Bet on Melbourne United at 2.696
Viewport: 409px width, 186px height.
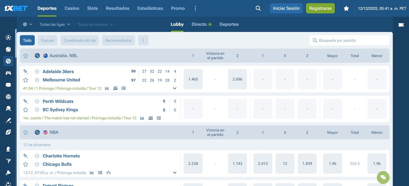click(237, 79)
